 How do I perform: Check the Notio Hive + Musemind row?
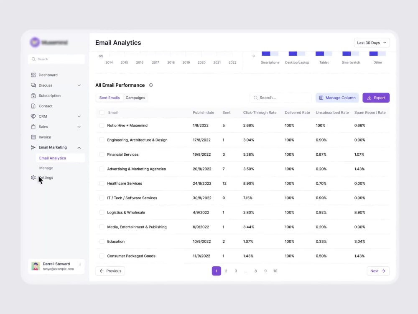[x=102, y=126]
